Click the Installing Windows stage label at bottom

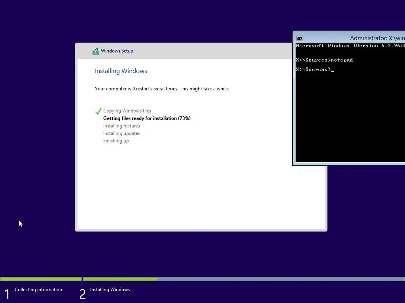110,290
